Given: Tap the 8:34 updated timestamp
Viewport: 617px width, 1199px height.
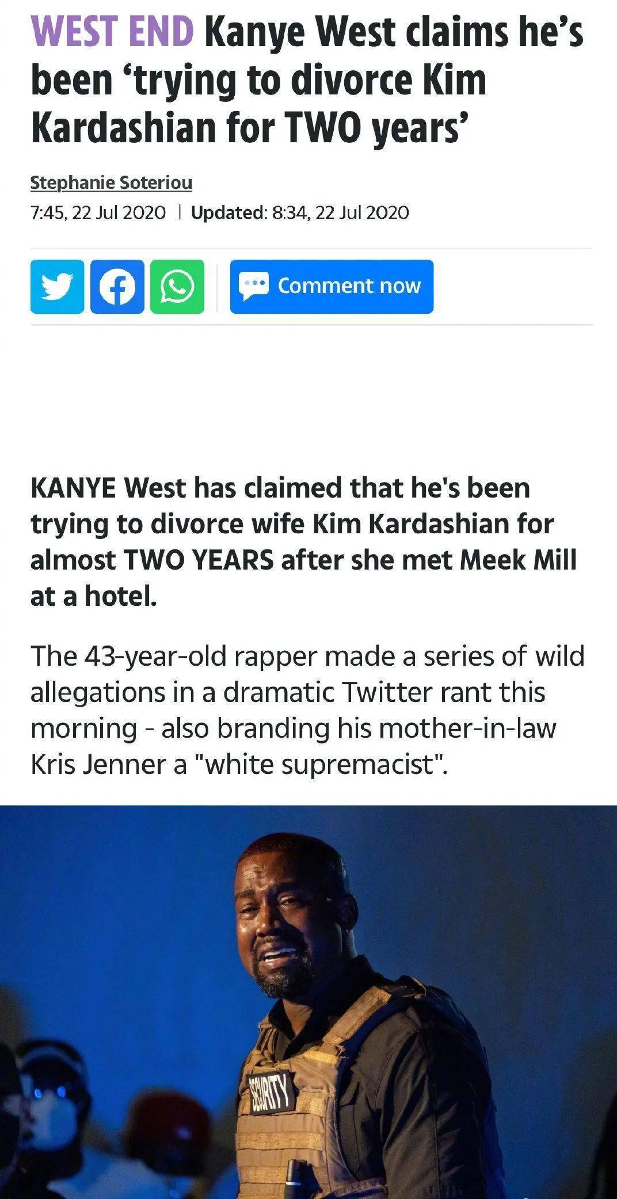Looking at the screenshot, I should coord(340,213).
